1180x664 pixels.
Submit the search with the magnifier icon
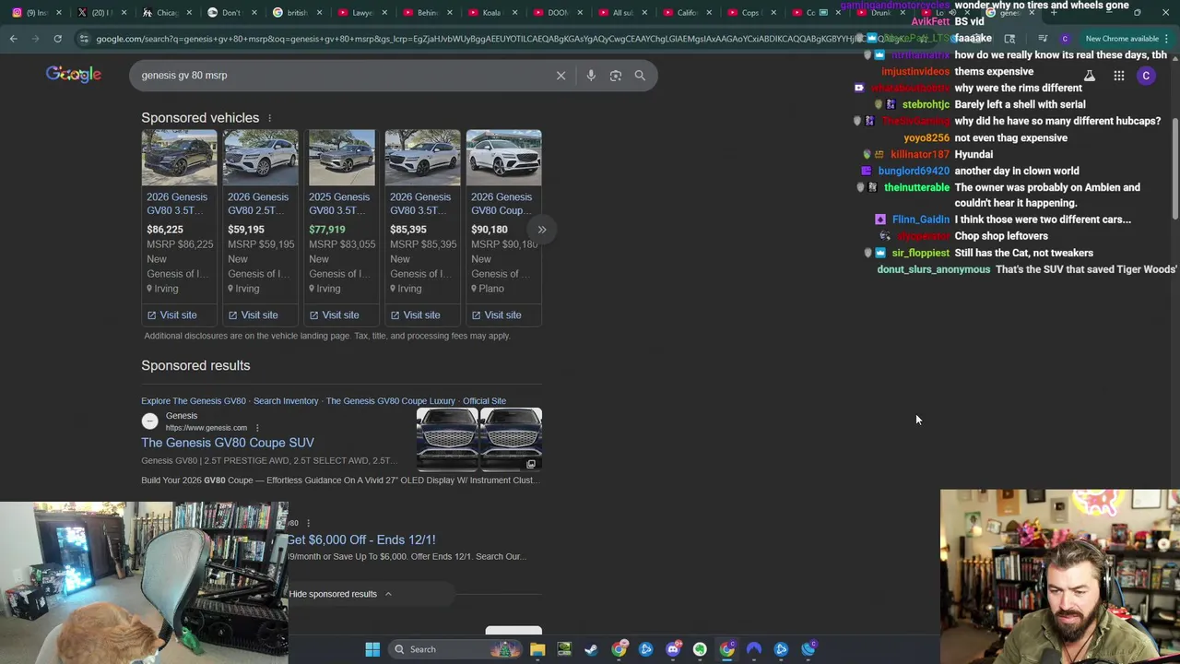tap(640, 76)
